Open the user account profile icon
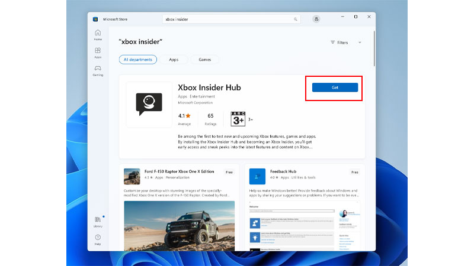The image size is (474, 266). 316,19
